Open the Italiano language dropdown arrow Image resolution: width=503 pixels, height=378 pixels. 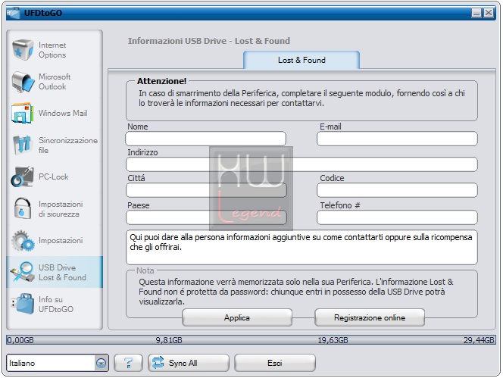[101, 364]
